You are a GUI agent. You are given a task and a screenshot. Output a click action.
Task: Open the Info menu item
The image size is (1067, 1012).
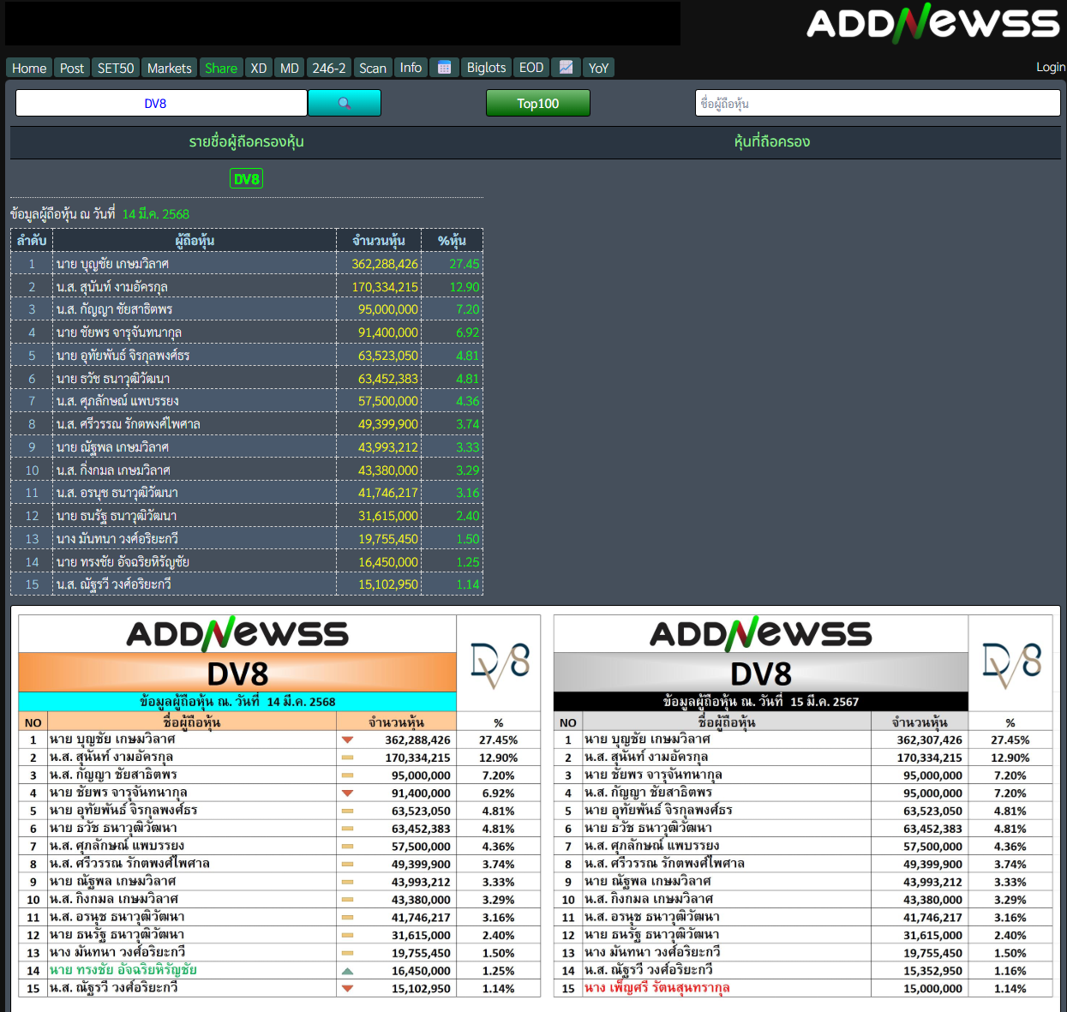[411, 68]
